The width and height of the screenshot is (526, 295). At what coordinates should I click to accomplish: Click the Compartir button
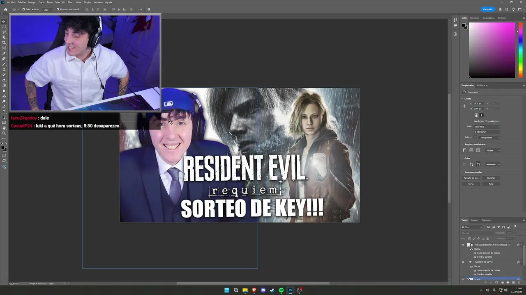point(487,9)
